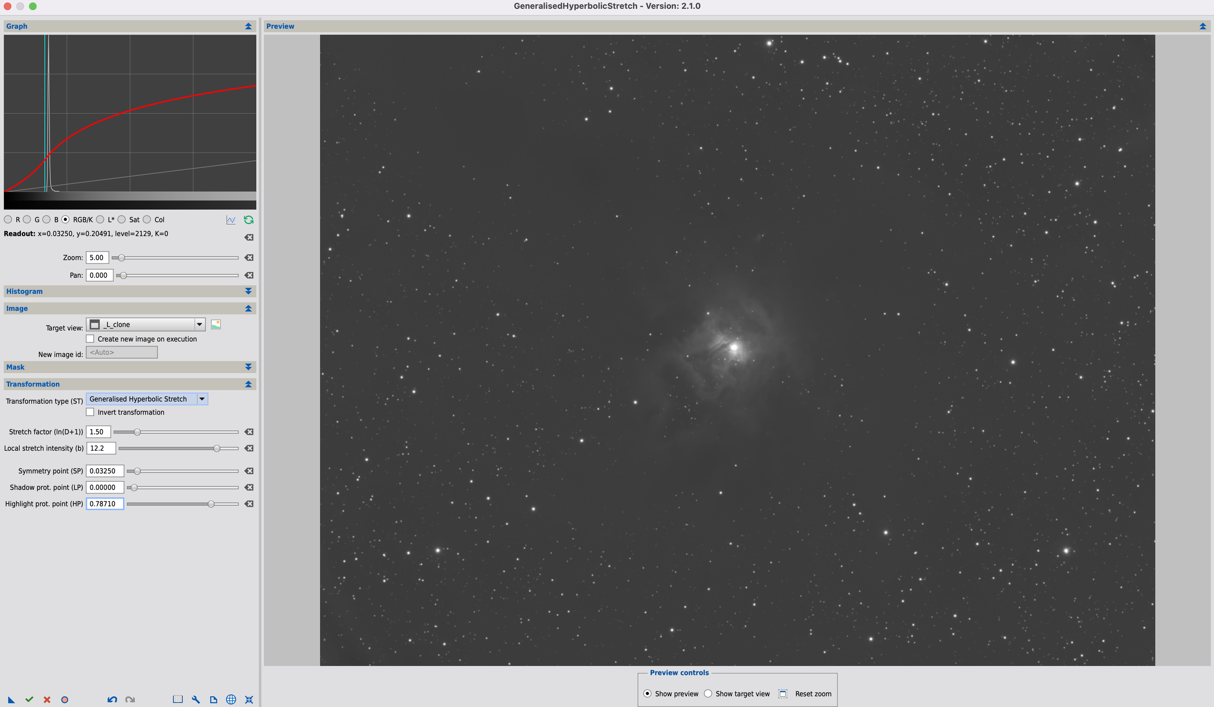Open the Transformation type dropdown
Image resolution: width=1214 pixels, height=707 pixels.
(202, 399)
